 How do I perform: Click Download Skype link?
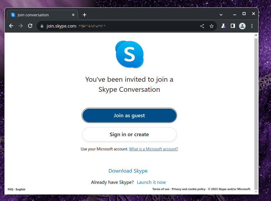pos(128,171)
